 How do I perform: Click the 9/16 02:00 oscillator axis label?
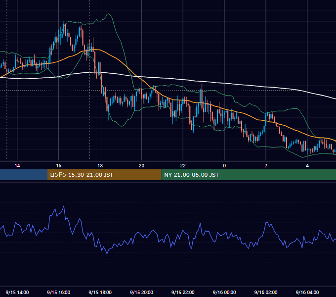pyautogui.click(x=266, y=292)
